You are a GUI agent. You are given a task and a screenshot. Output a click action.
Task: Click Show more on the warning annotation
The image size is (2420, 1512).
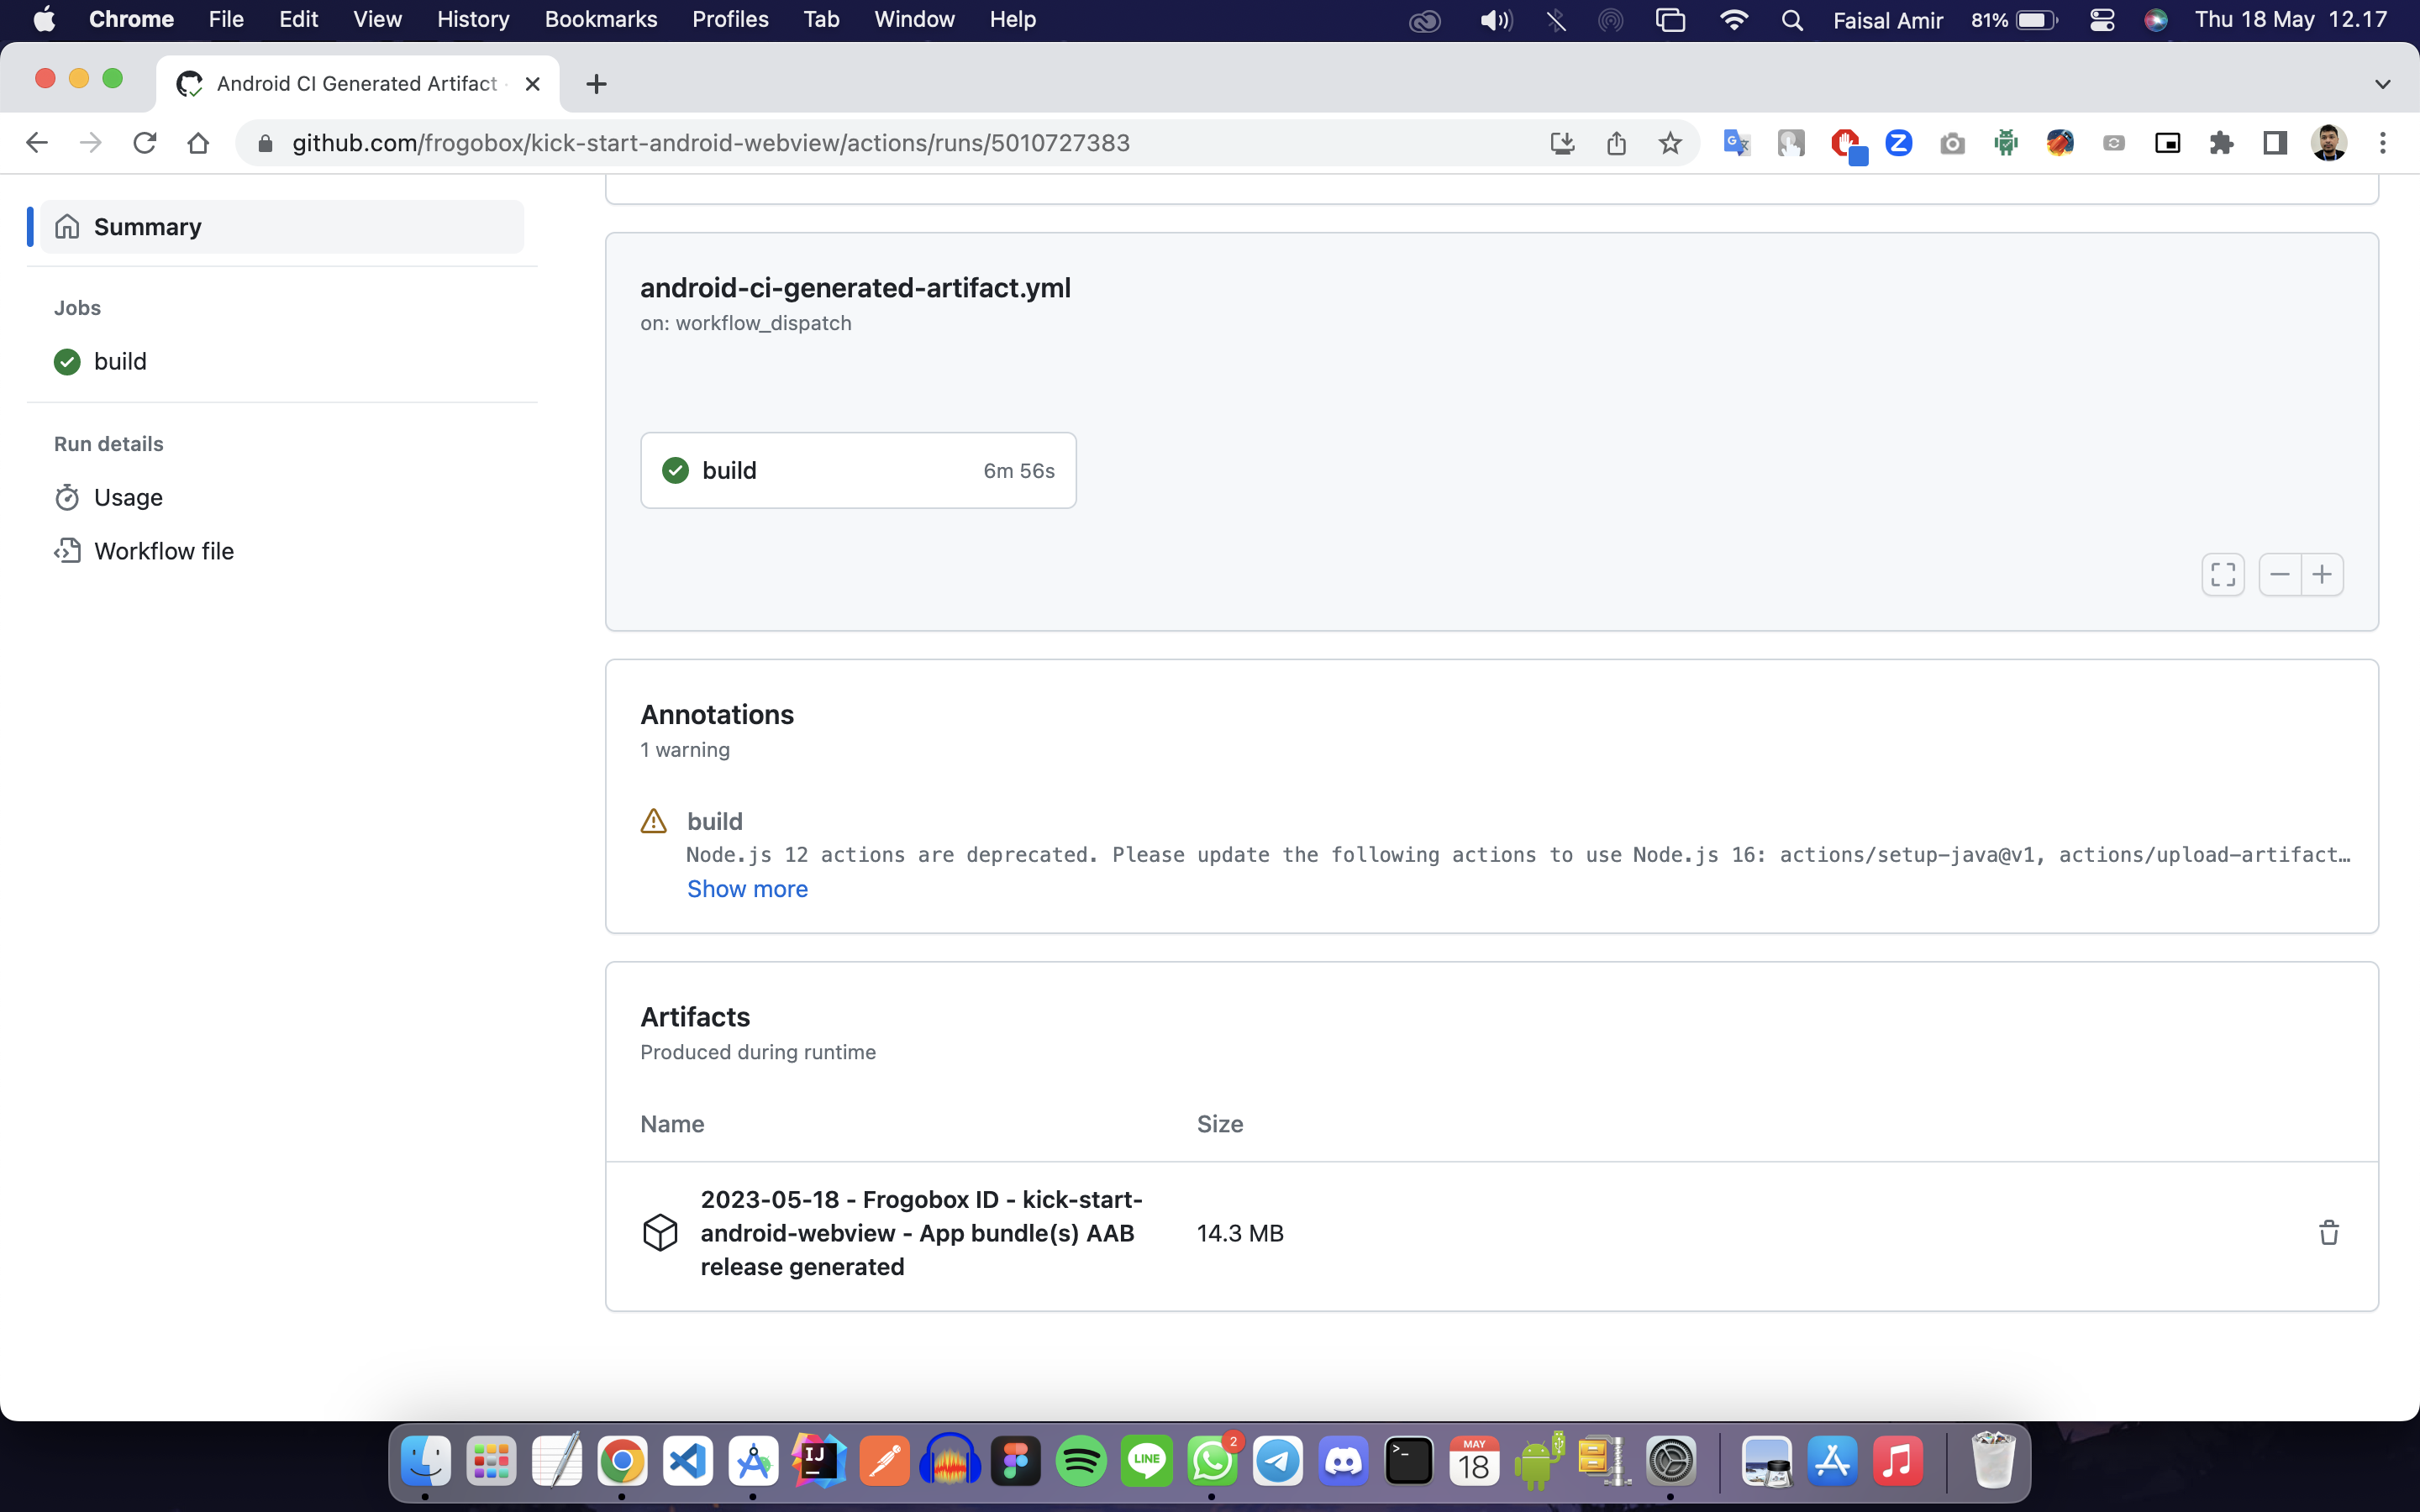(x=747, y=889)
